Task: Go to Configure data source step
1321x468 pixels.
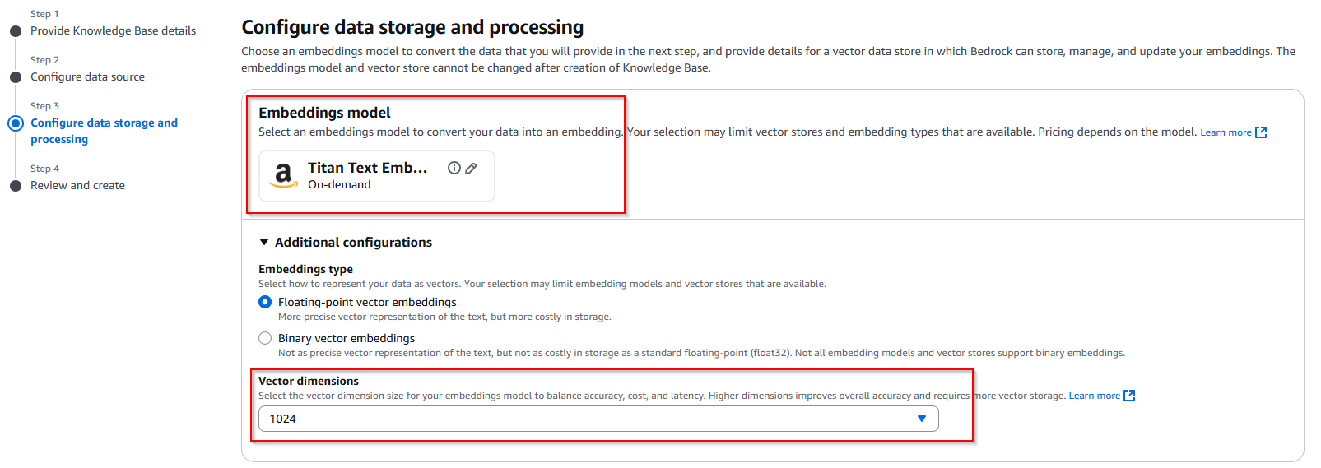Action: click(87, 76)
